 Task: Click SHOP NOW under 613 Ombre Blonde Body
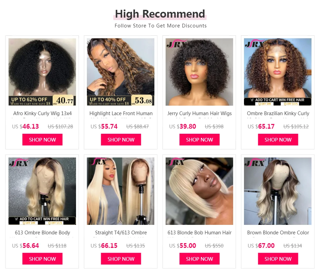click(42, 259)
